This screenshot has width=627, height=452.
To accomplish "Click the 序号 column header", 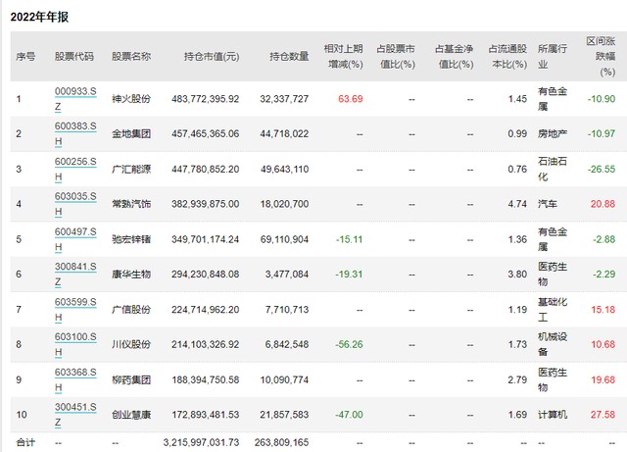I will click(x=25, y=57).
